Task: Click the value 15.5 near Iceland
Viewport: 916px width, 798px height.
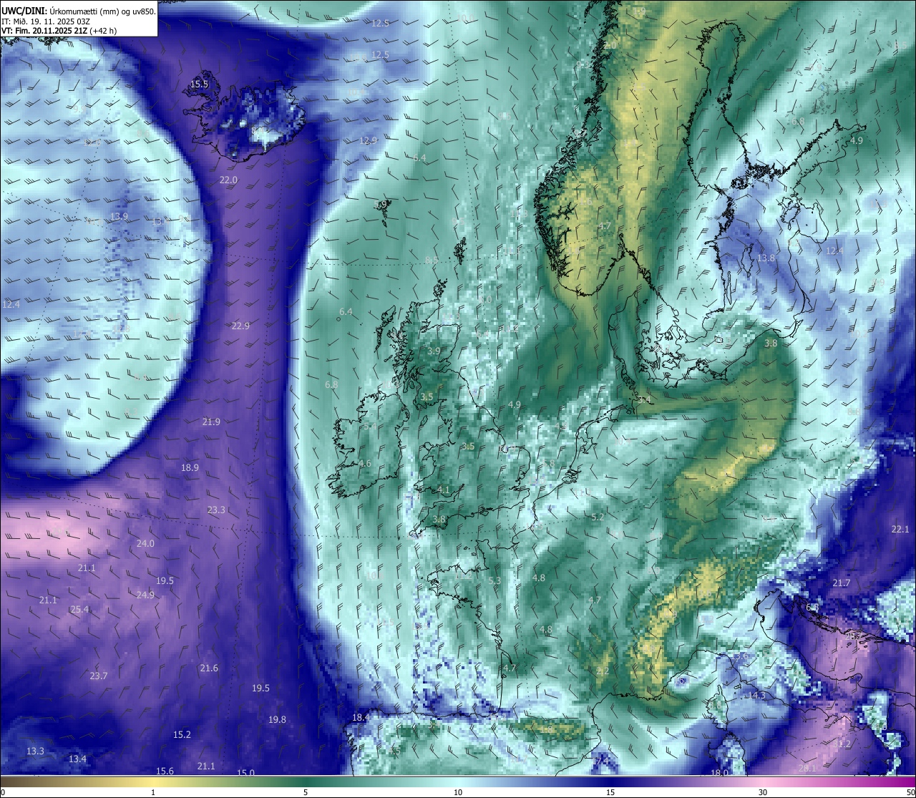Action: click(x=199, y=84)
